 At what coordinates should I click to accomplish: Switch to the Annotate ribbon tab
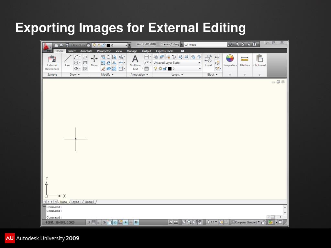tap(86, 51)
